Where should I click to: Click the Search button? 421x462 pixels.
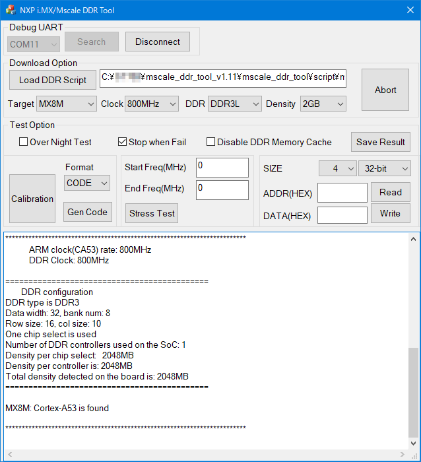[92, 42]
